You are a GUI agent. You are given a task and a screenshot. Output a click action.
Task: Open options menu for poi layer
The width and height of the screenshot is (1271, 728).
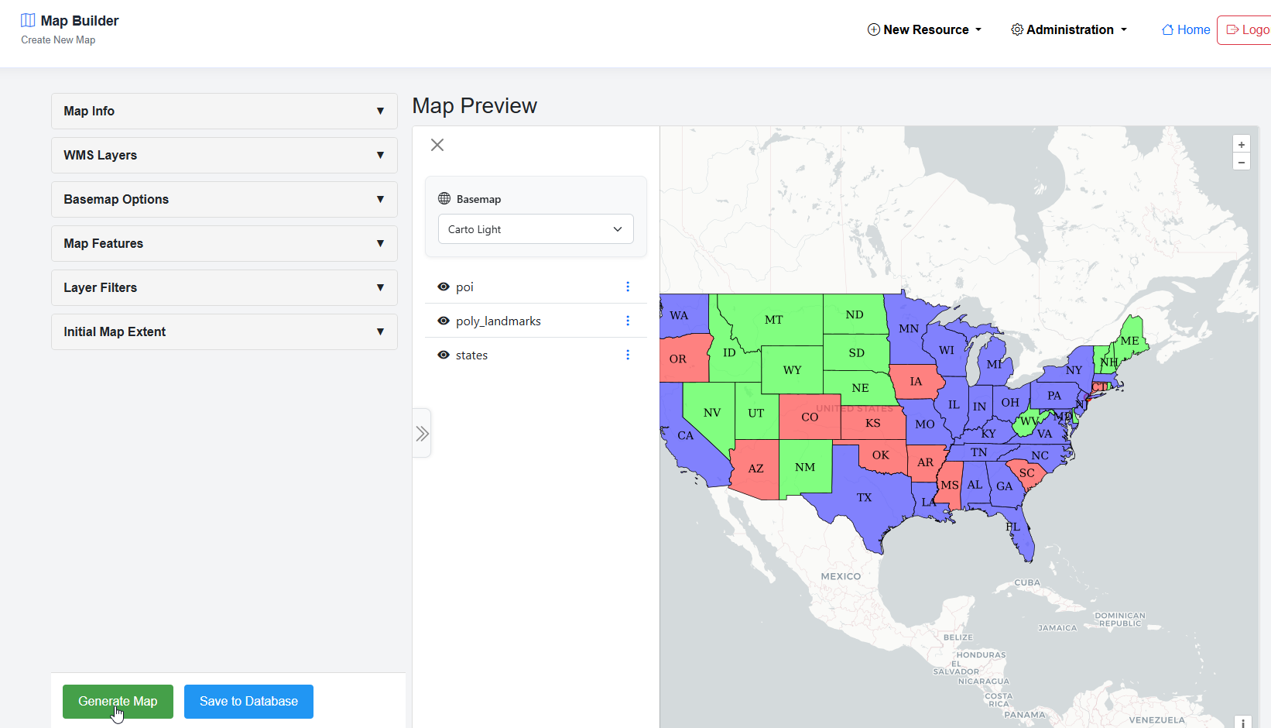pyautogui.click(x=627, y=287)
